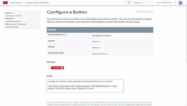Give the page a five-star rating
Screen dimensions: 187x106
[x=152, y=12]
